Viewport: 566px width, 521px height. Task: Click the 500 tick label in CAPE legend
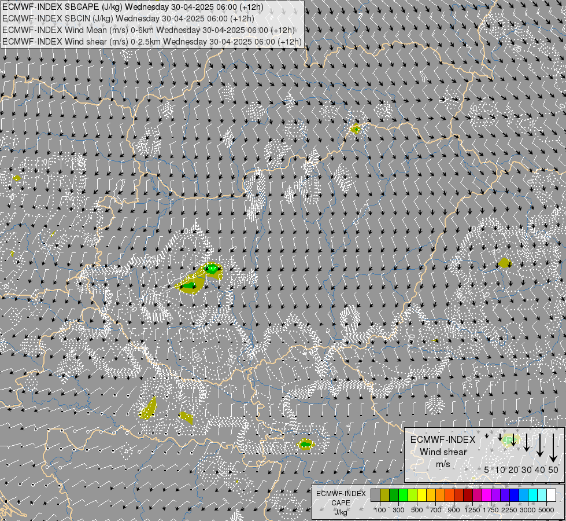[x=417, y=510]
